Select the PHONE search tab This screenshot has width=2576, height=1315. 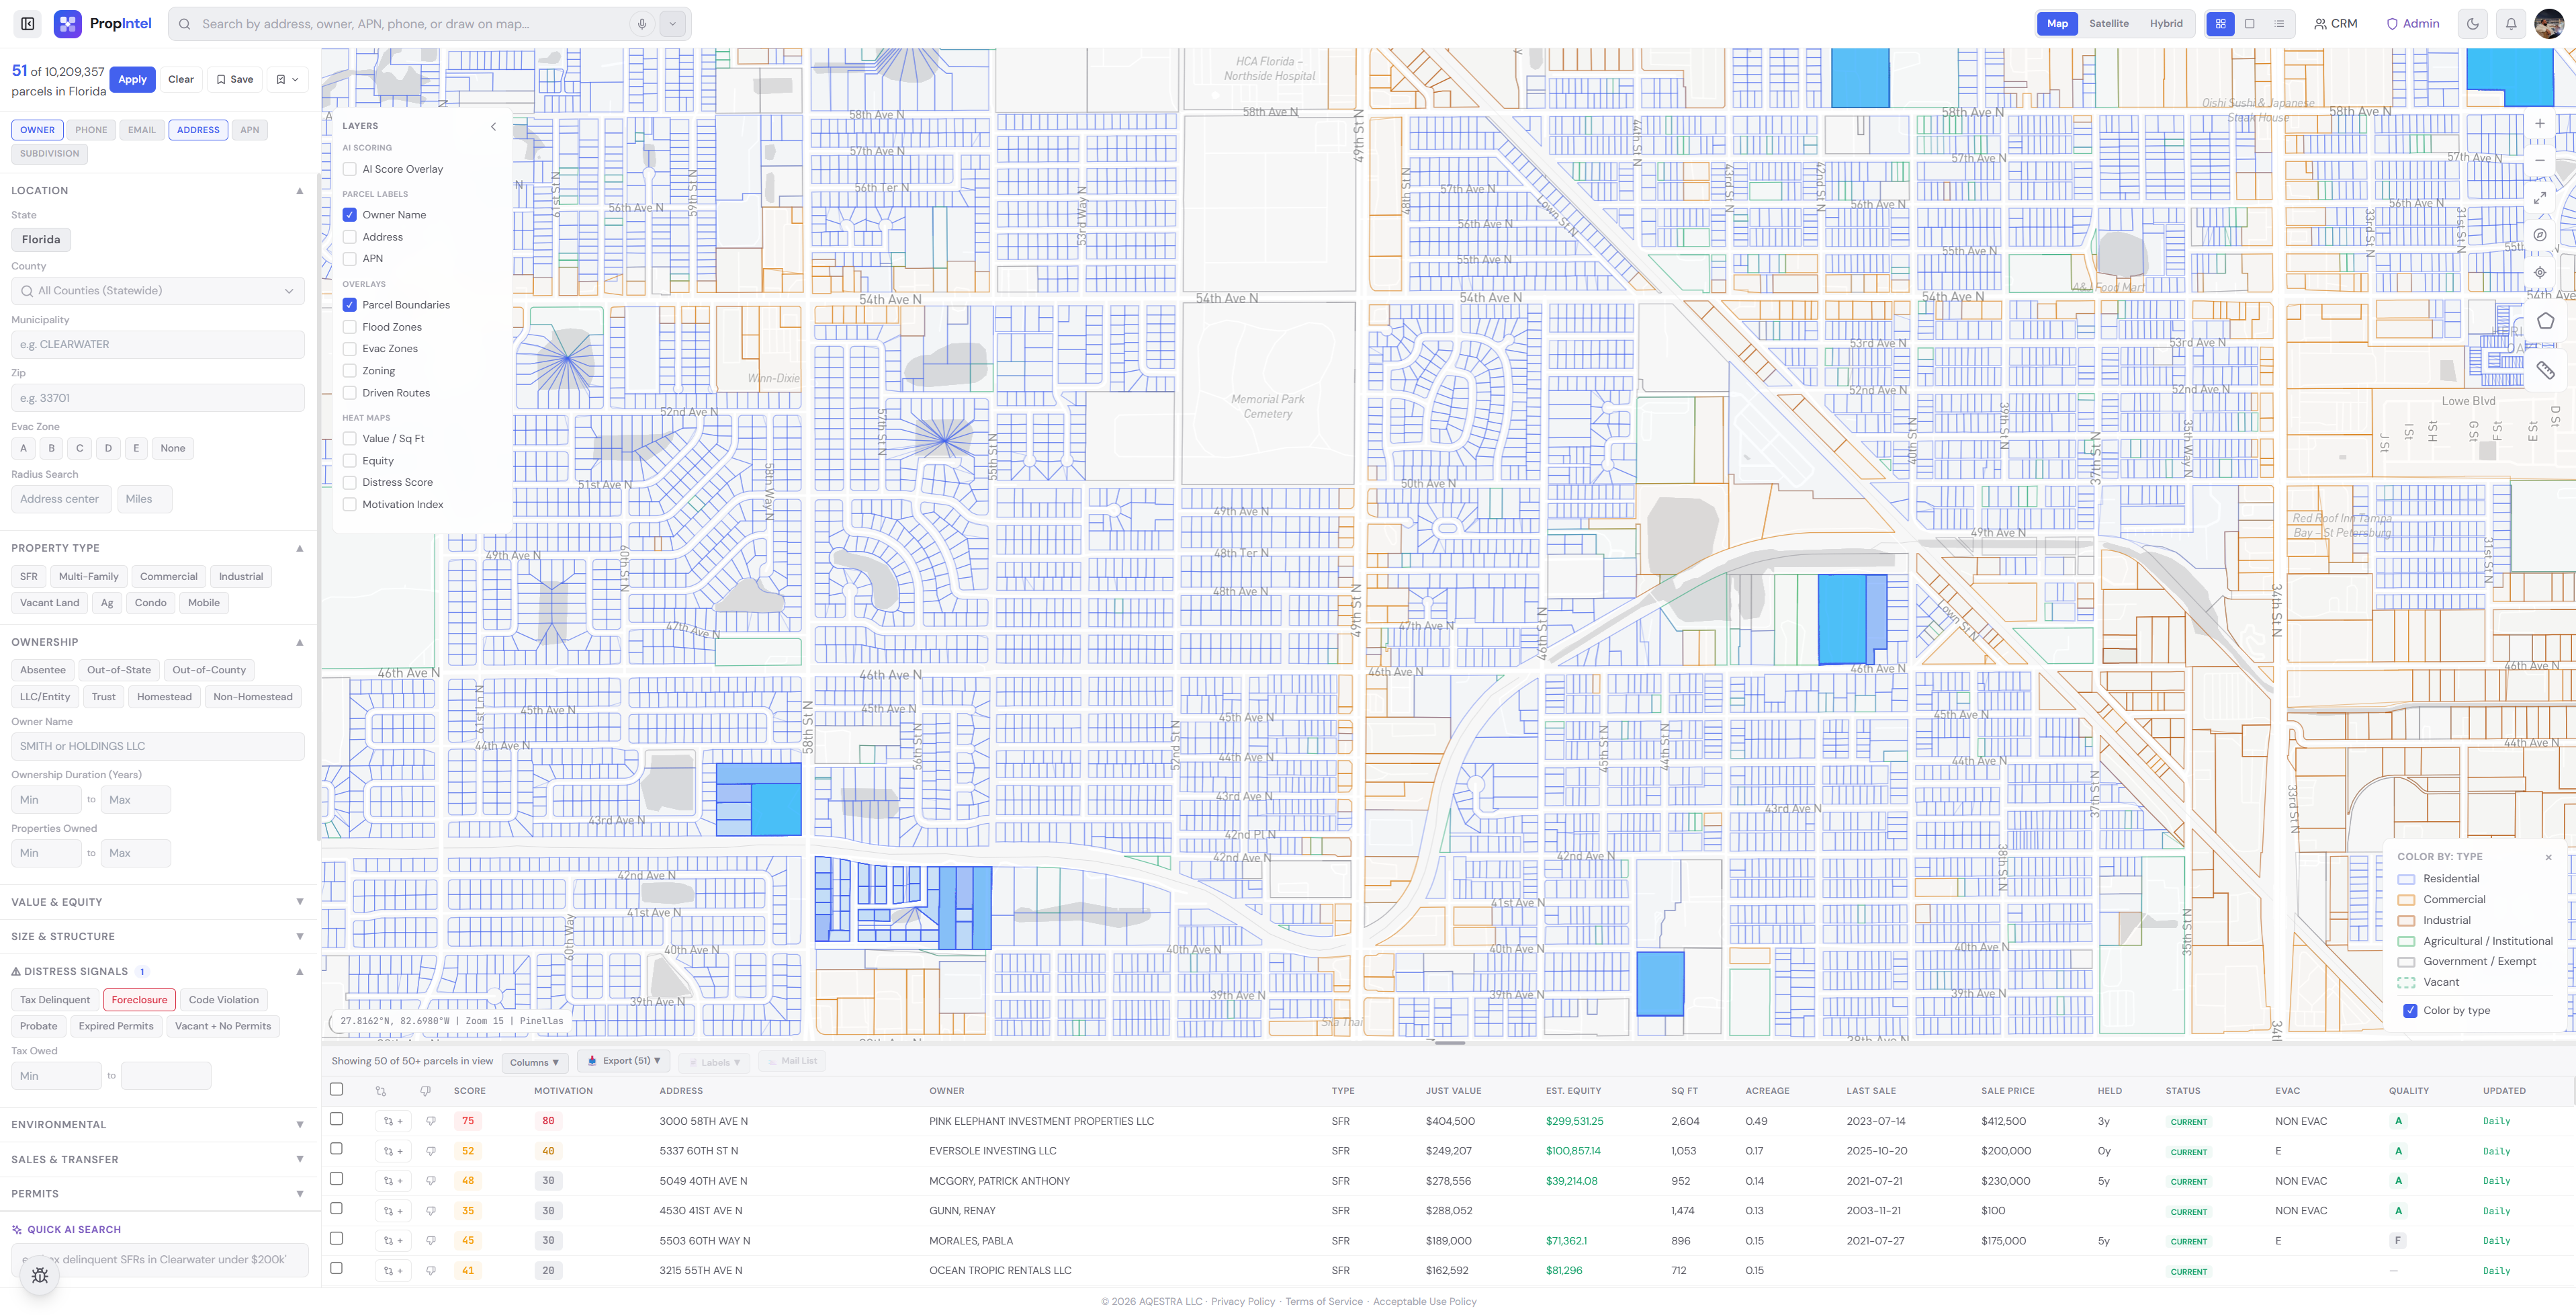coord(91,130)
